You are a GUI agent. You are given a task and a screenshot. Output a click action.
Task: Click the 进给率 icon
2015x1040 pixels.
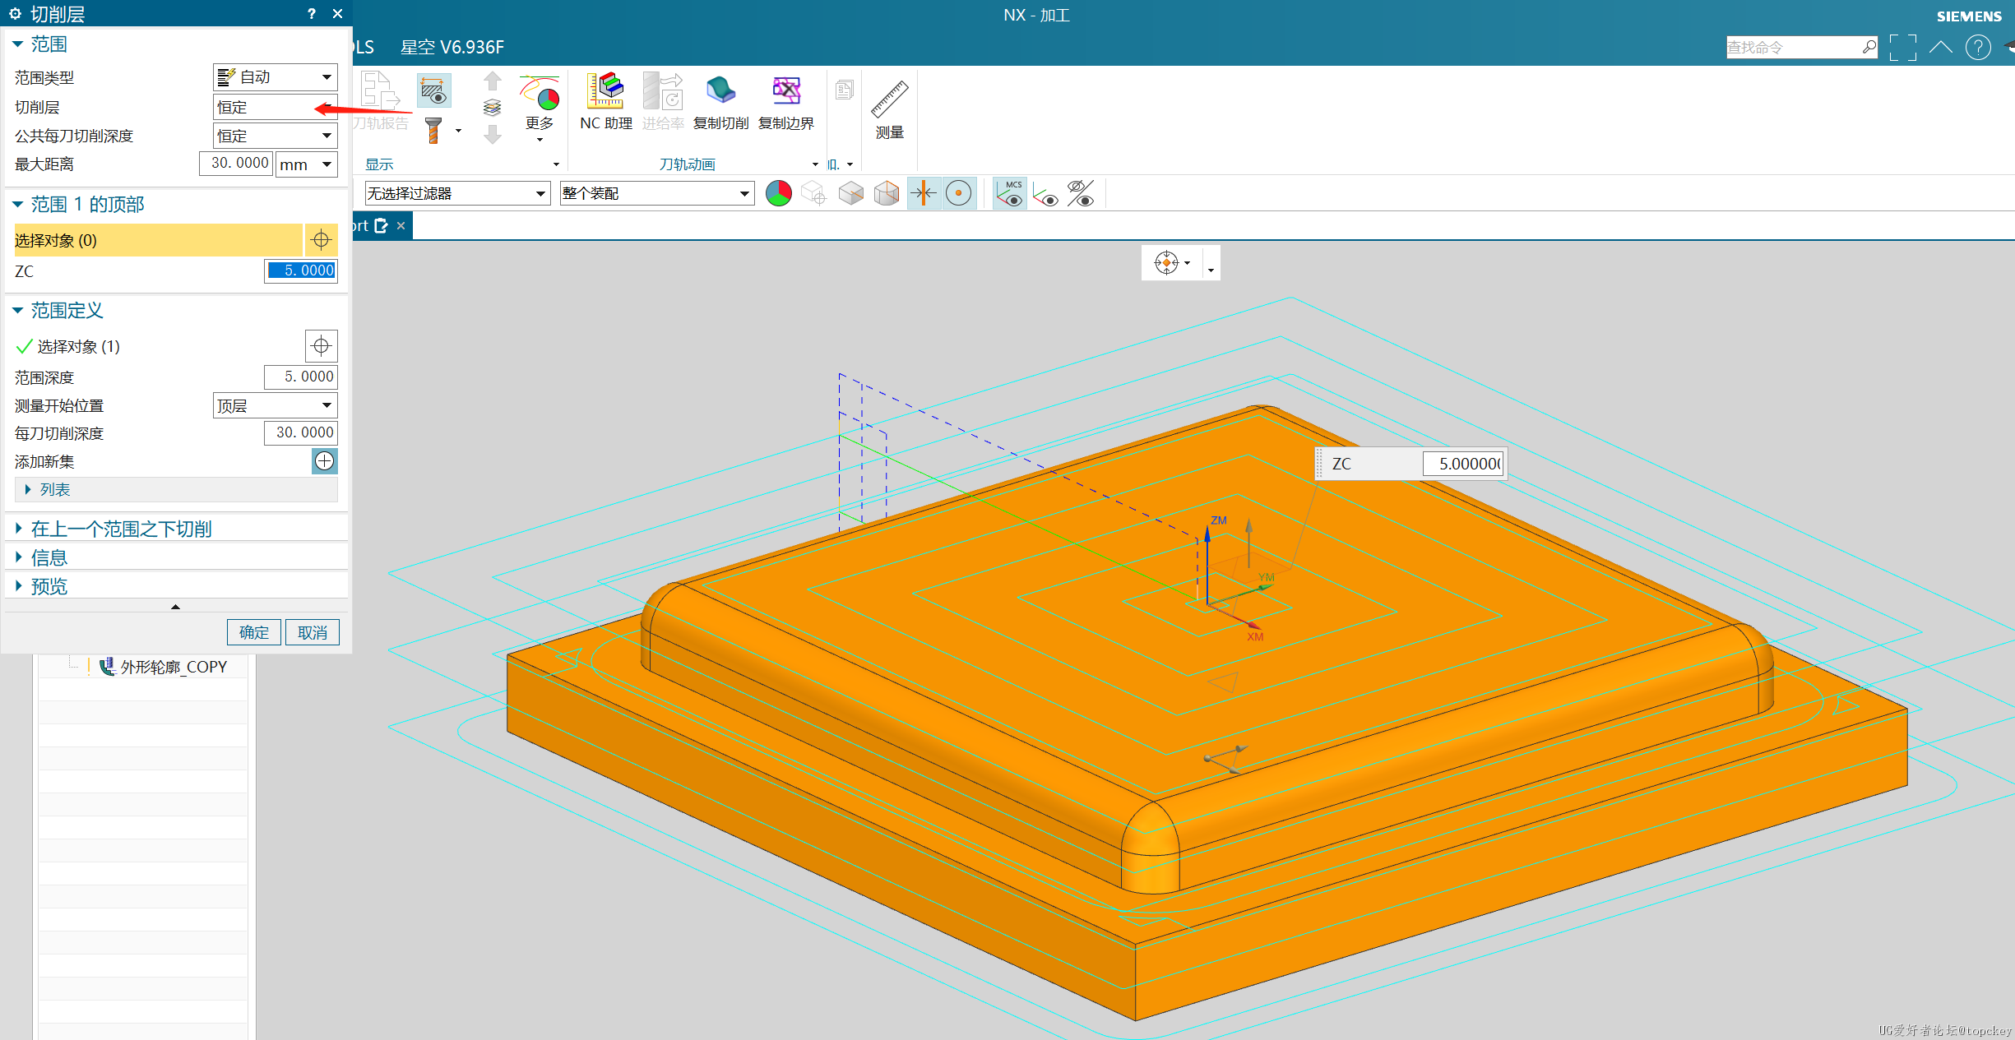[663, 90]
